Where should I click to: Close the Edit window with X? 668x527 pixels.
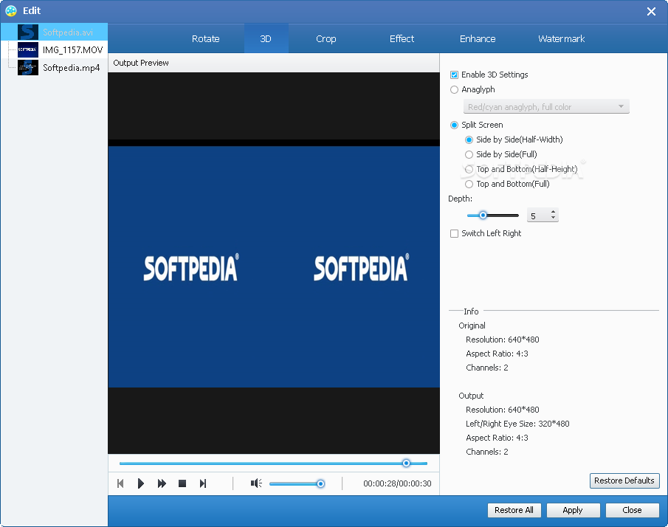point(651,12)
